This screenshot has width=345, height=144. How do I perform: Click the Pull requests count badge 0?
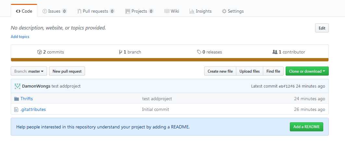click(112, 11)
